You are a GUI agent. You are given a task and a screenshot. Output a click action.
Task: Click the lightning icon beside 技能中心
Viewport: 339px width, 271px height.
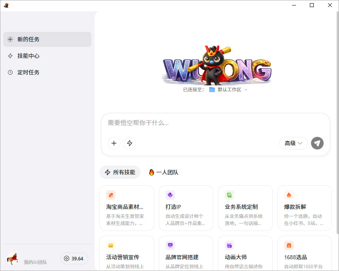click(x=10, y=56)
